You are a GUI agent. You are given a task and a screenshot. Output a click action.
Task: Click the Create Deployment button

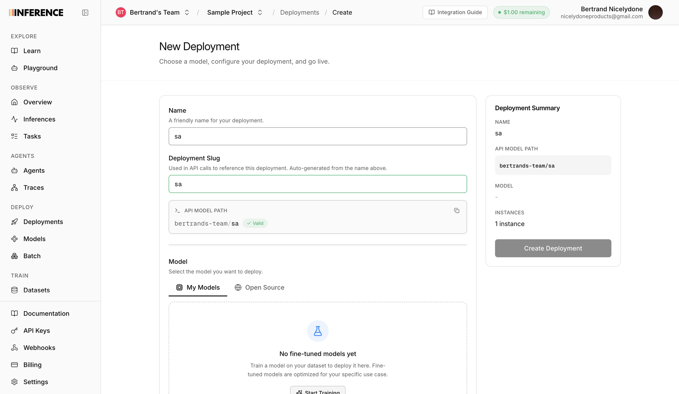point(553,248)
